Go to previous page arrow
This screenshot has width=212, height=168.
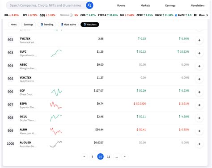(x=84, y=156)
